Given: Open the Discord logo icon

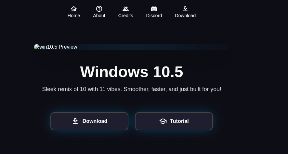Looking at the screenshot, I should [x=154, y=9].
